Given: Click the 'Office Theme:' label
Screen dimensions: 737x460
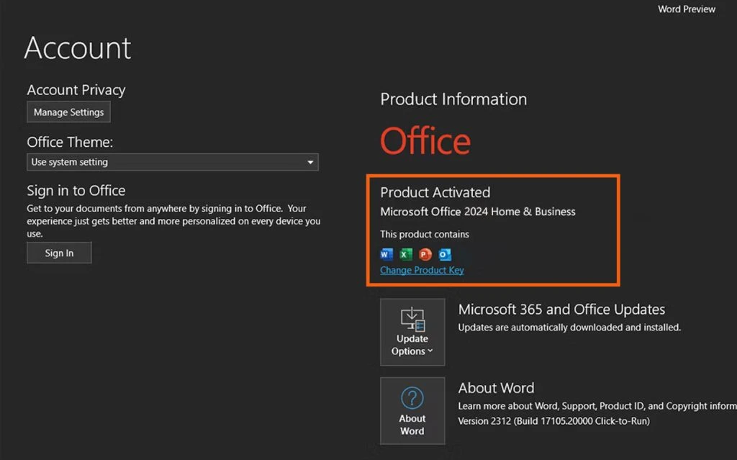Looking at the screenshot, I should tap(70, 142).
